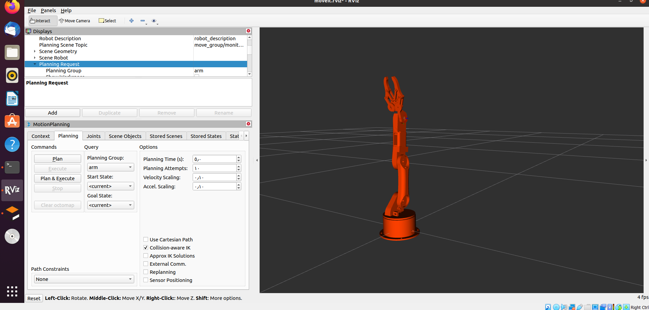Image resolution: width=649 pixels, height=310 pixels.
Task: Click the Reset button
Action: point(34,298)
